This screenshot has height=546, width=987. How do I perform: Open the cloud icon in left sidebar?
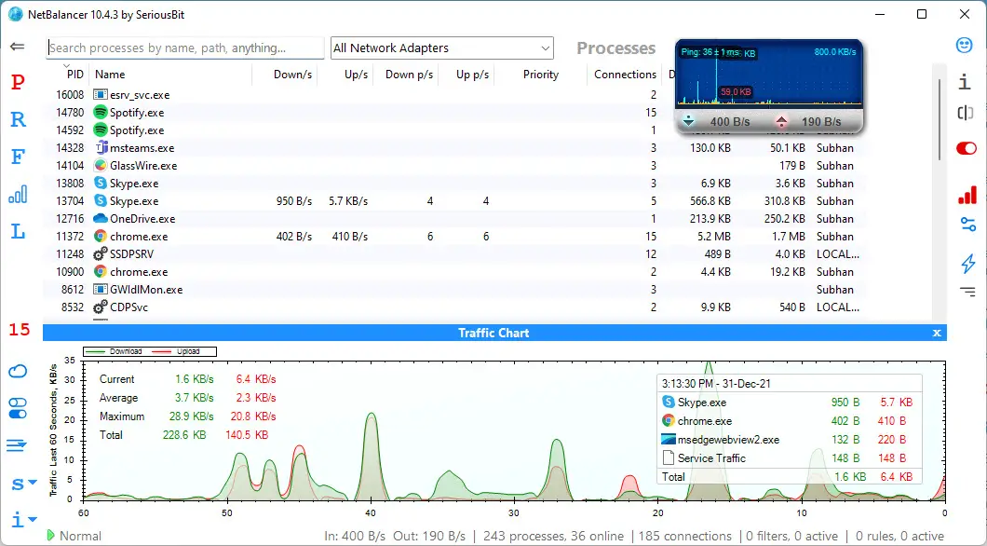tap(18, 371)
